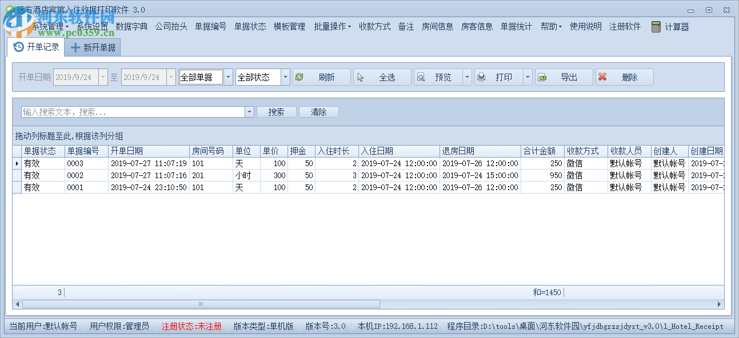
Task: Expand the 打印 button dropdown arrow
Action: pos(528,77)
